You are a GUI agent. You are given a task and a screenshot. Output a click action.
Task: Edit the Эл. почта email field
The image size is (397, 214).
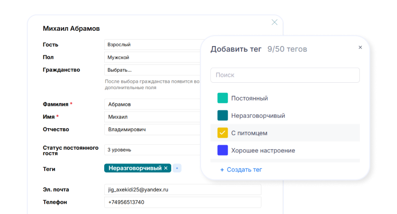[x=183, y=190]
